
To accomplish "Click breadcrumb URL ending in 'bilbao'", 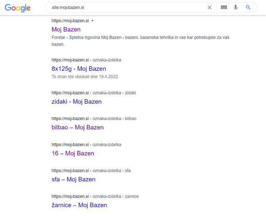I will point(94,118).
